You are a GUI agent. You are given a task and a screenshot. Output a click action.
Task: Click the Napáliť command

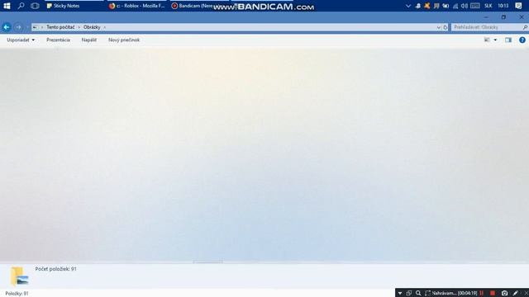[89, 40]
